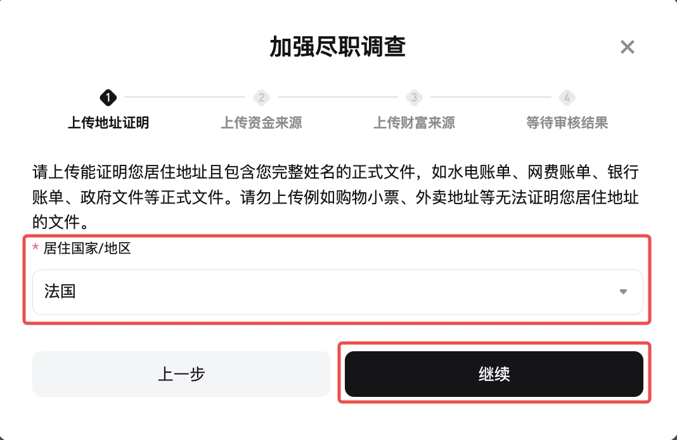Switch to the 上传财富来源 step tab
The image size is (677, 440).
(414, 122)
